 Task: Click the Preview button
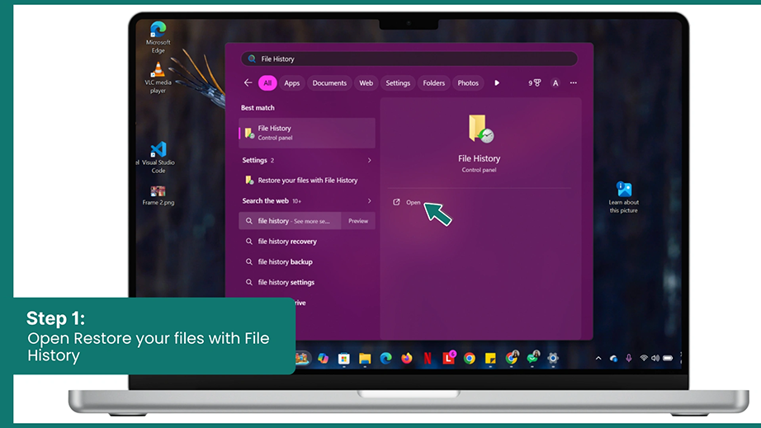(x=358, y=221)
